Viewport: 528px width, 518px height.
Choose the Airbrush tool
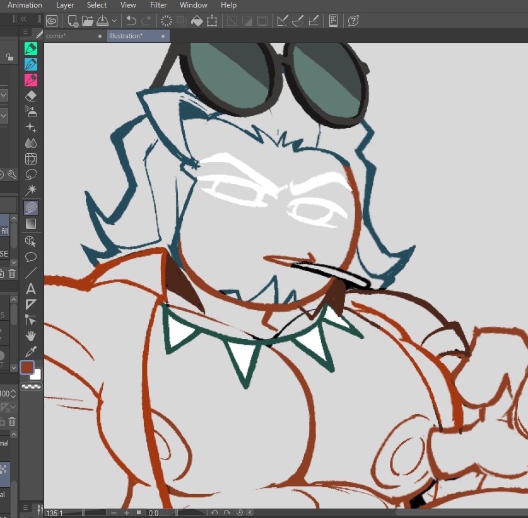coord(30,112)
